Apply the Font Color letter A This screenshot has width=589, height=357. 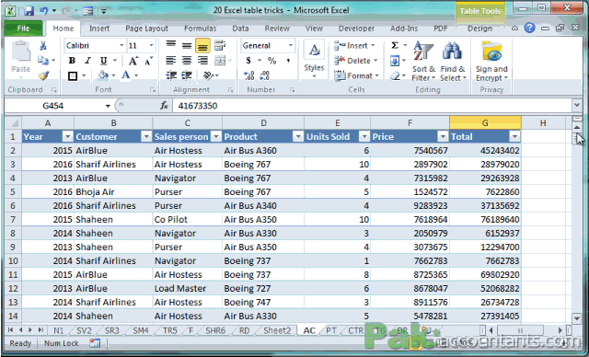click(126, 75)
